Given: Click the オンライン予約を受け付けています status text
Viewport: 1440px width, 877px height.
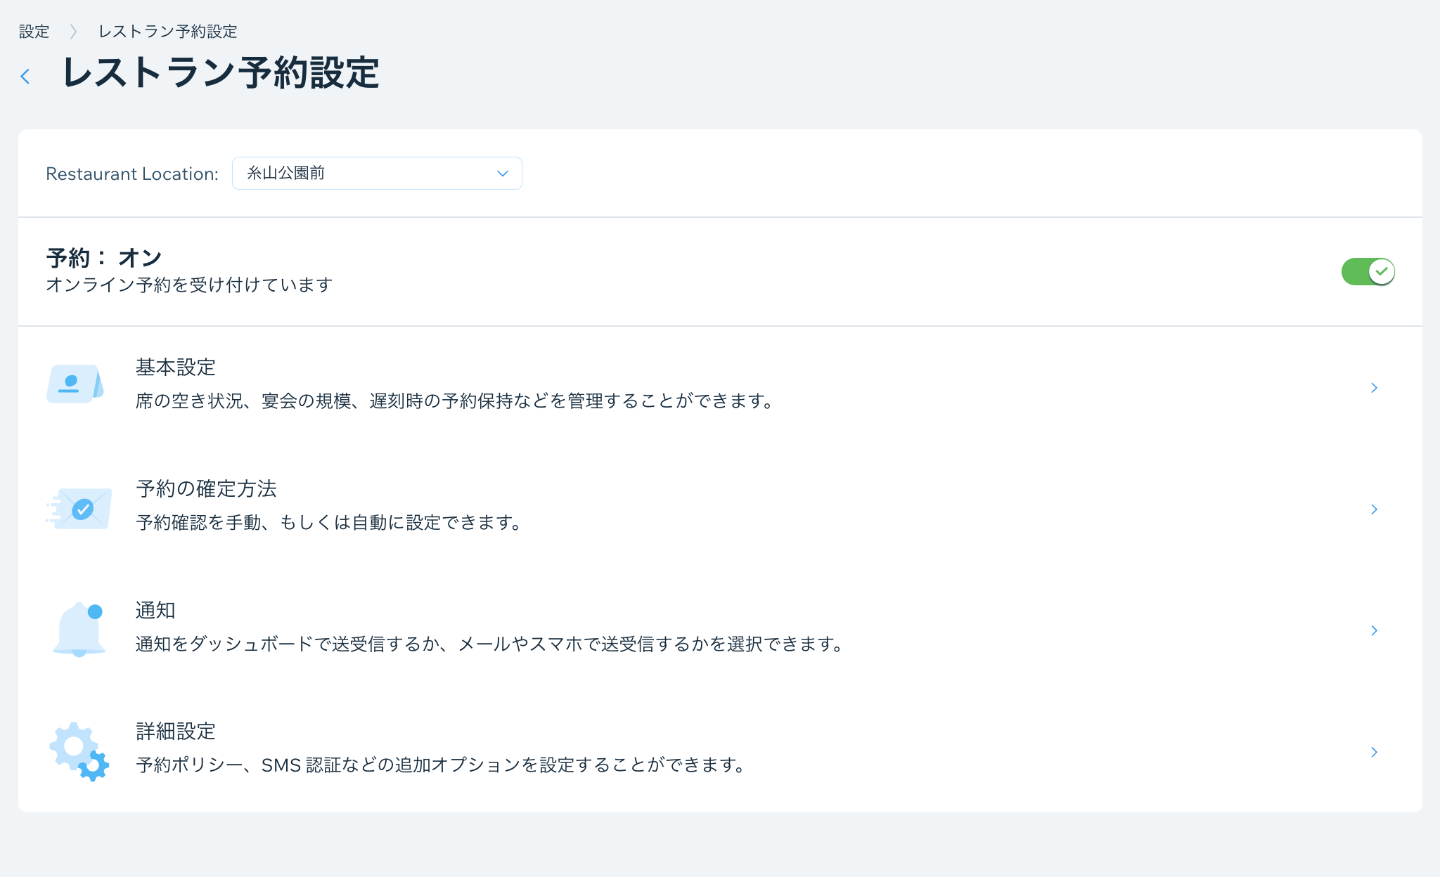Looking at the screenshot, I should coord(189,285).
